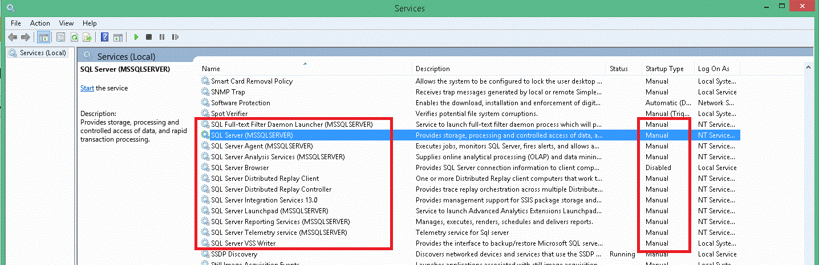
Task: Click description 'Telemetry service for Sql server'
Action: [463, 233]
